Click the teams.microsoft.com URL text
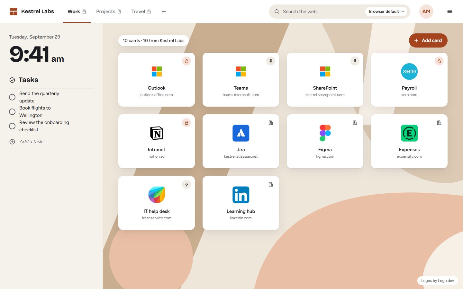The width and height of the screenshot is (463, 289). click(241, 95)
